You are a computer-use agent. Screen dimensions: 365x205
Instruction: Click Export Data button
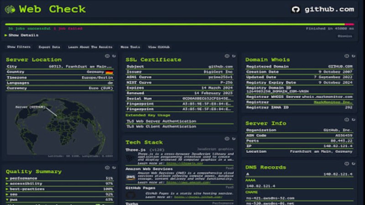pos(49,47)
